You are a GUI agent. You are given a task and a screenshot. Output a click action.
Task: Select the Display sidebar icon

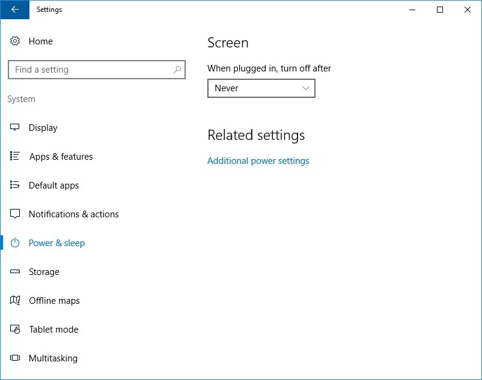[15, 127]
